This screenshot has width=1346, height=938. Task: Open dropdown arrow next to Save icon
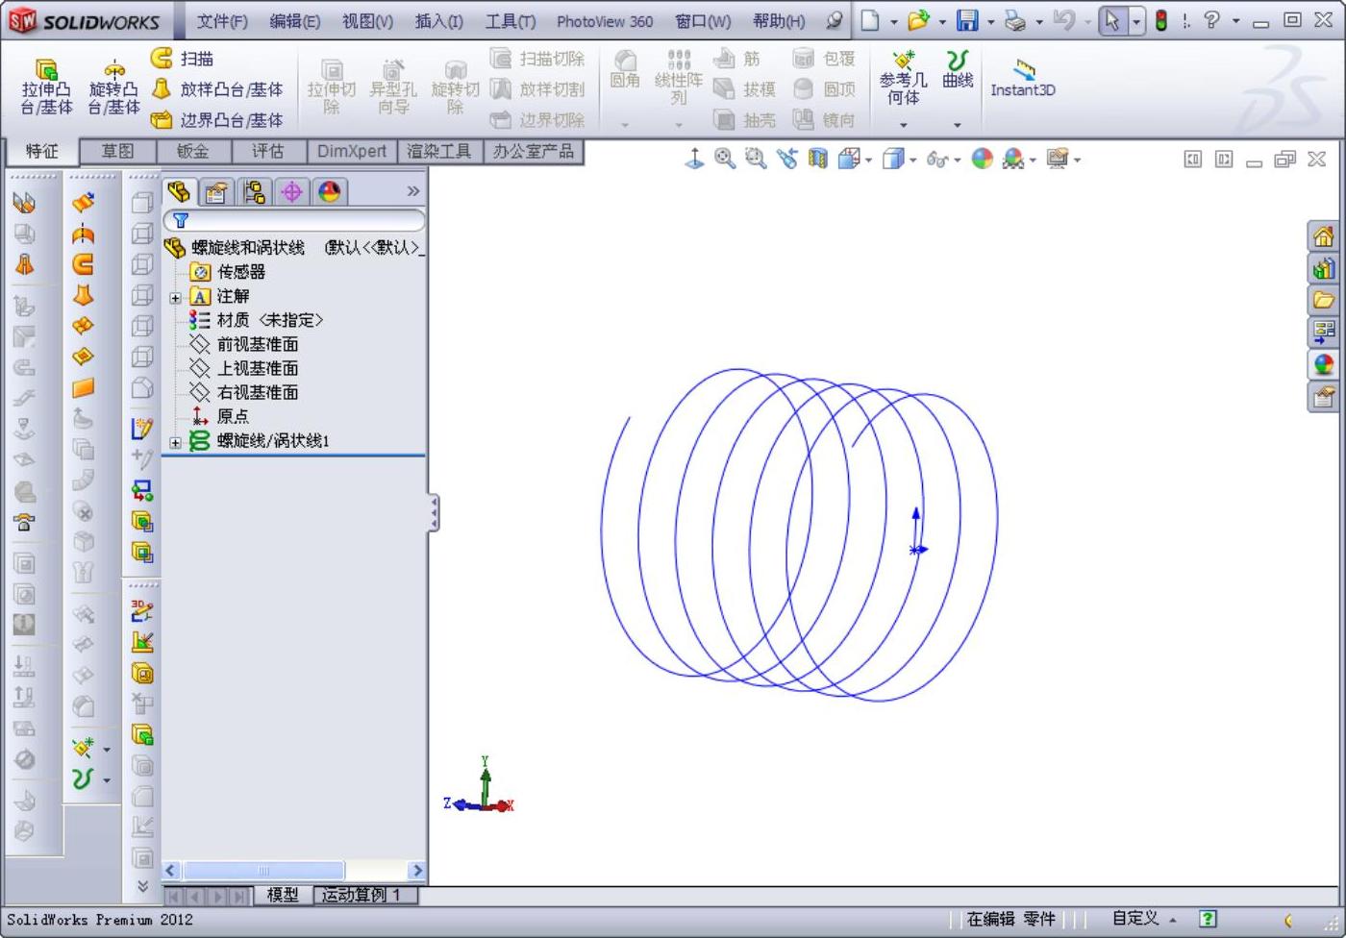point(991,21)
